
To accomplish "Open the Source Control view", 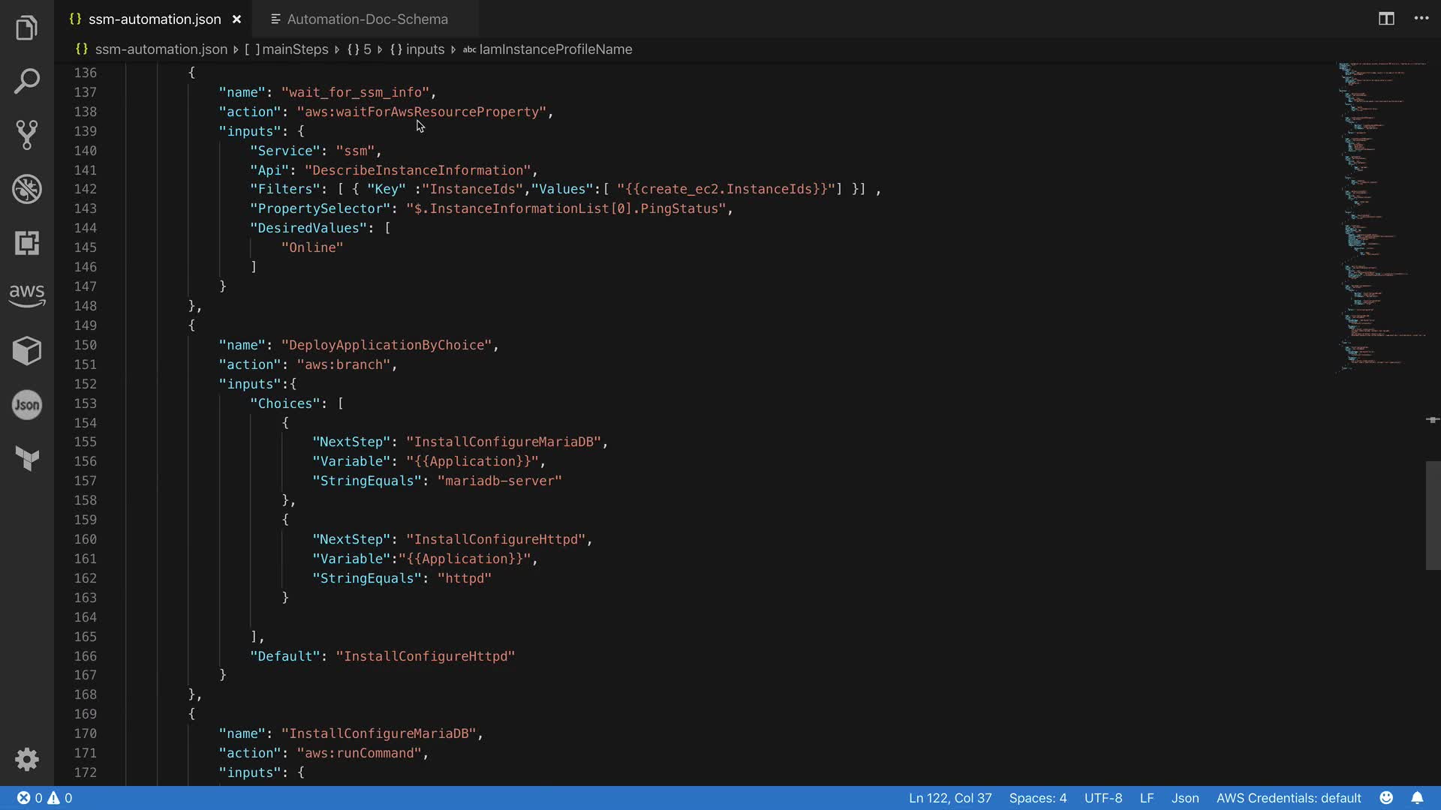I will click(27, 135).
